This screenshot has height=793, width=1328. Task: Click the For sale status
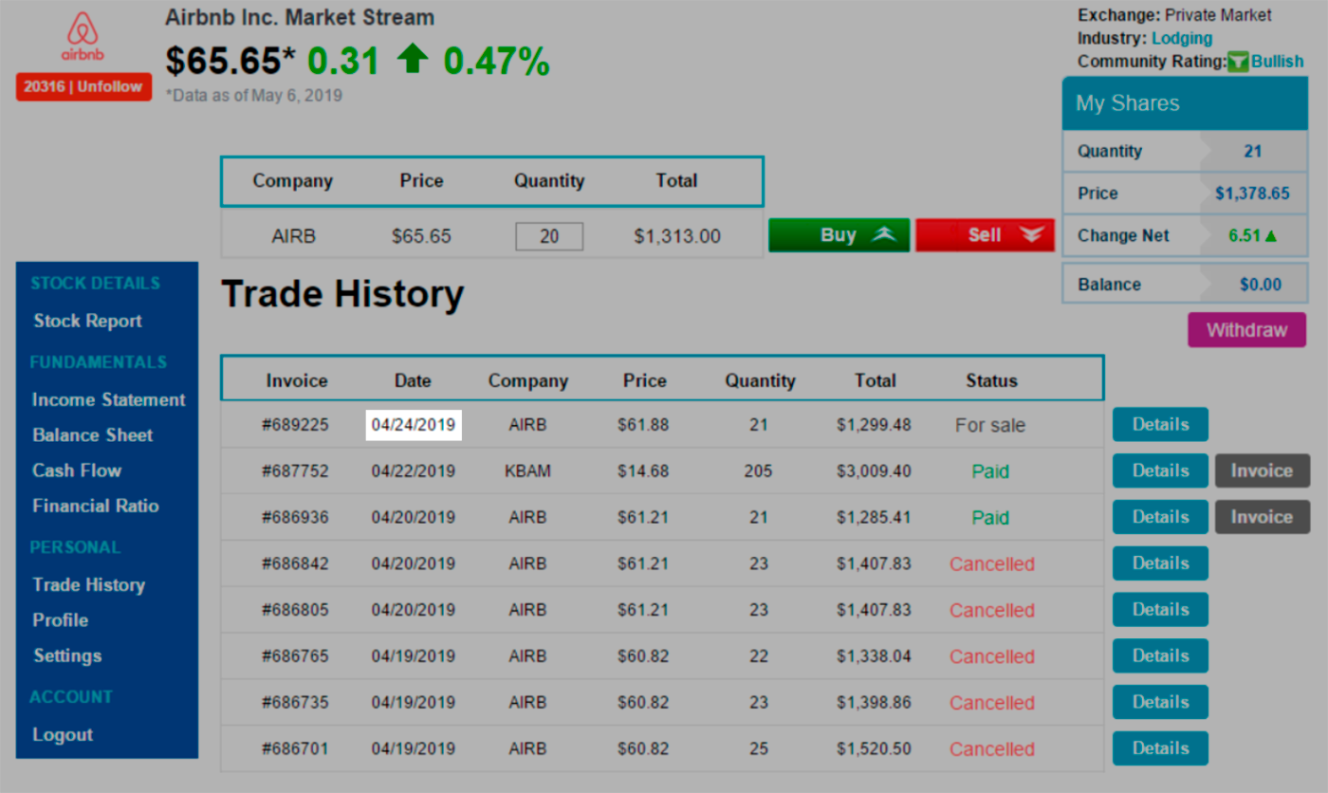(990, 425)
